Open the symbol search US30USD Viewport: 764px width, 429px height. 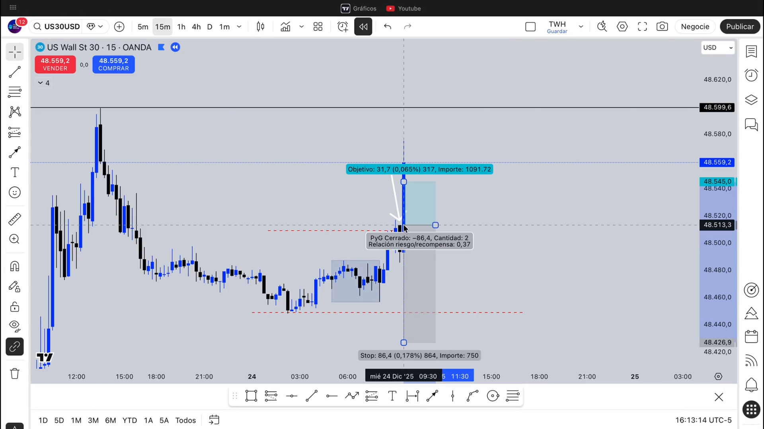pyautogui.click(x=57, y=27)
